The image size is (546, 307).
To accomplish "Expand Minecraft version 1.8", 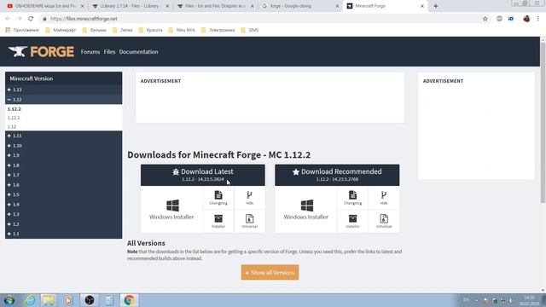I will click(64, 165).
